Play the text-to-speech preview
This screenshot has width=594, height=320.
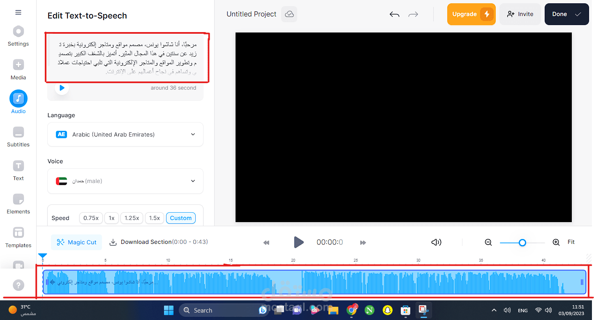click(x=62, y=88)
